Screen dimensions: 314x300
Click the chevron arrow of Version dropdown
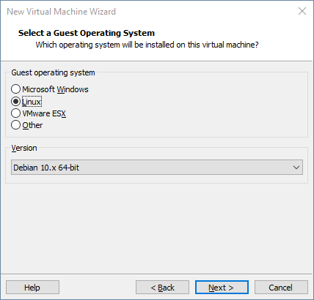pos(296,168)
